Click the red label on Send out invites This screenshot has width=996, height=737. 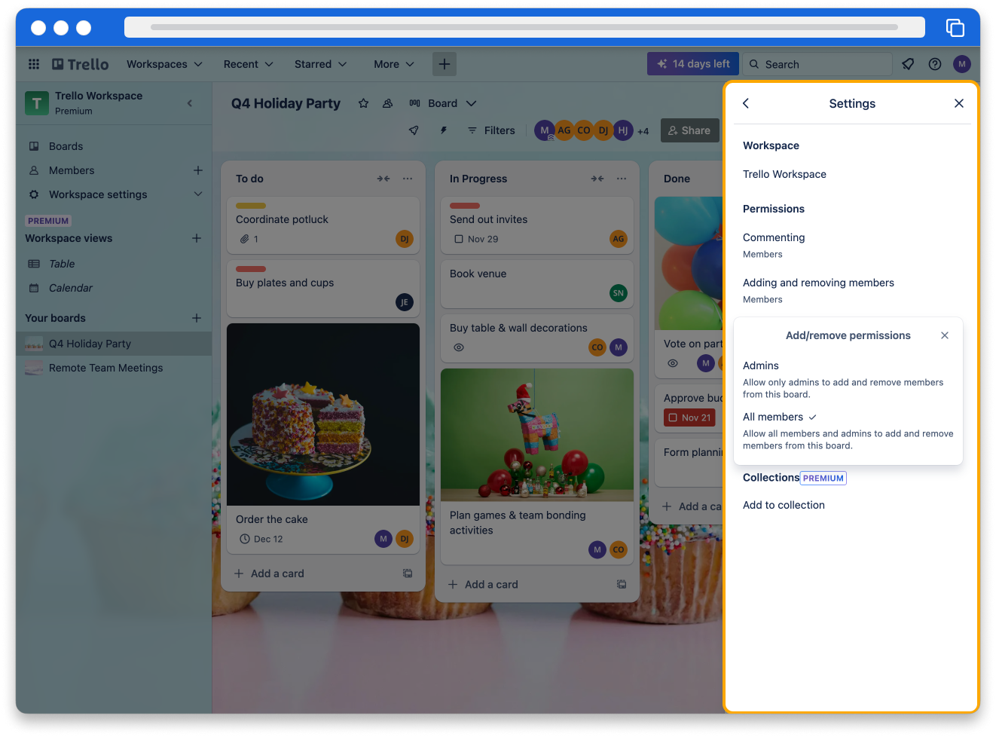pos(465,206)
